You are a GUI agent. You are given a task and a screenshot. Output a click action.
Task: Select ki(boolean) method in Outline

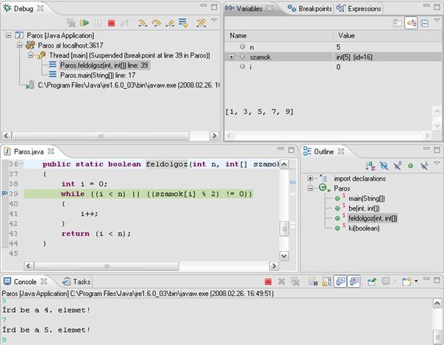coord(364,228)
